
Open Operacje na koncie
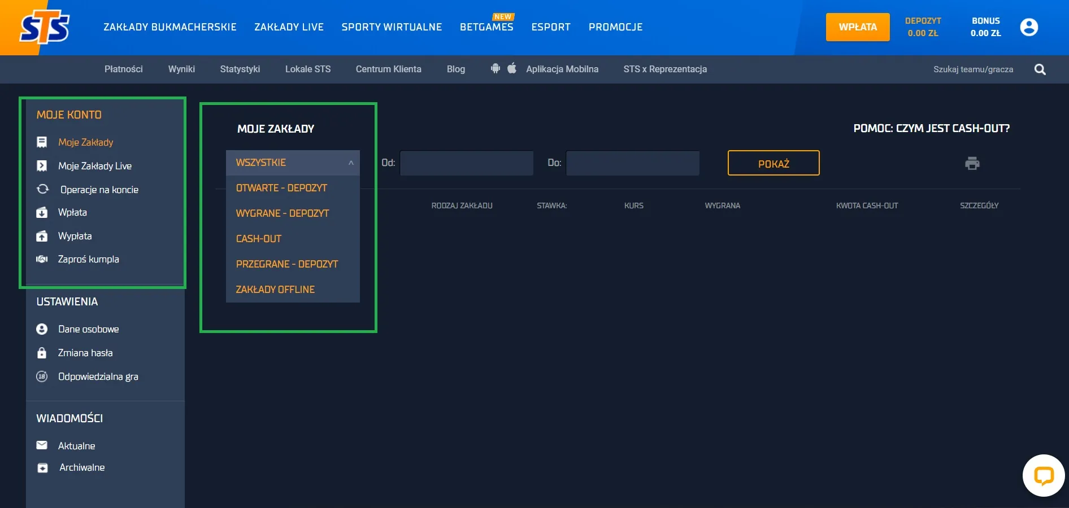[x=99, y=190]
